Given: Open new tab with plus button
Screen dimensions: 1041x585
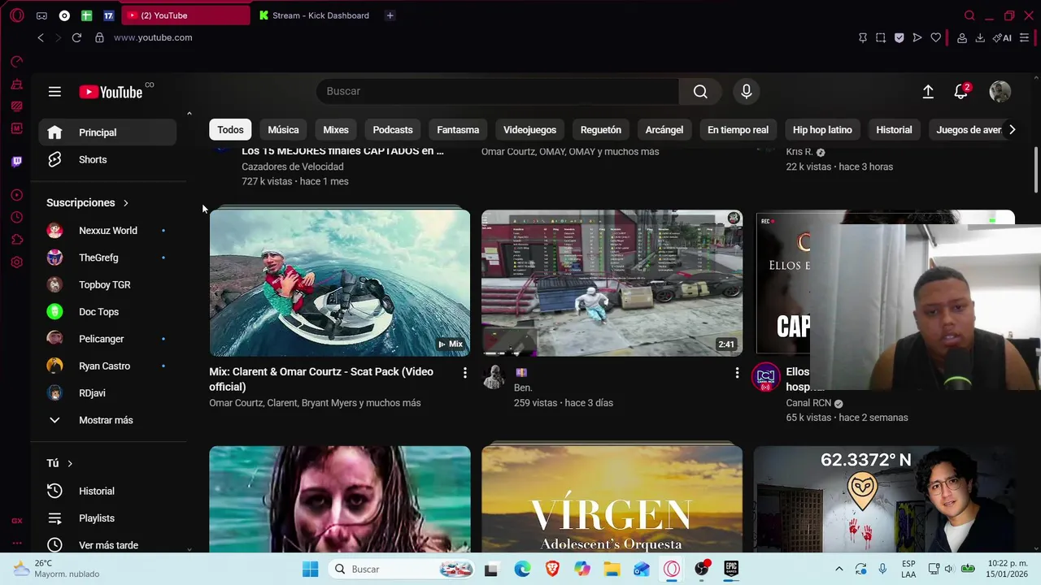Looking at the screenshot, I should [390, 15].
